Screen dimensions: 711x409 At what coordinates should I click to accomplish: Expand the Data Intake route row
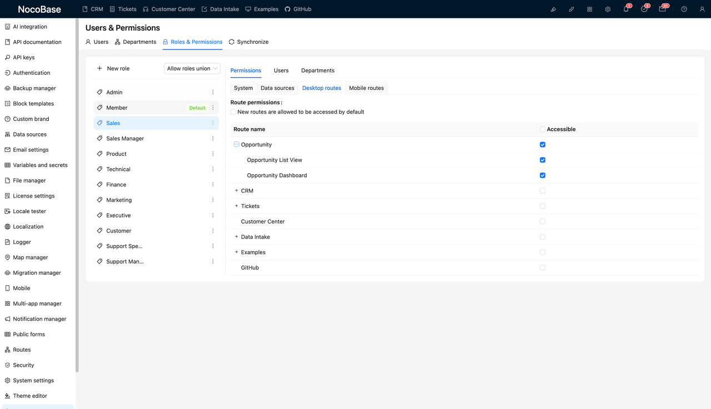click(236, 236)
